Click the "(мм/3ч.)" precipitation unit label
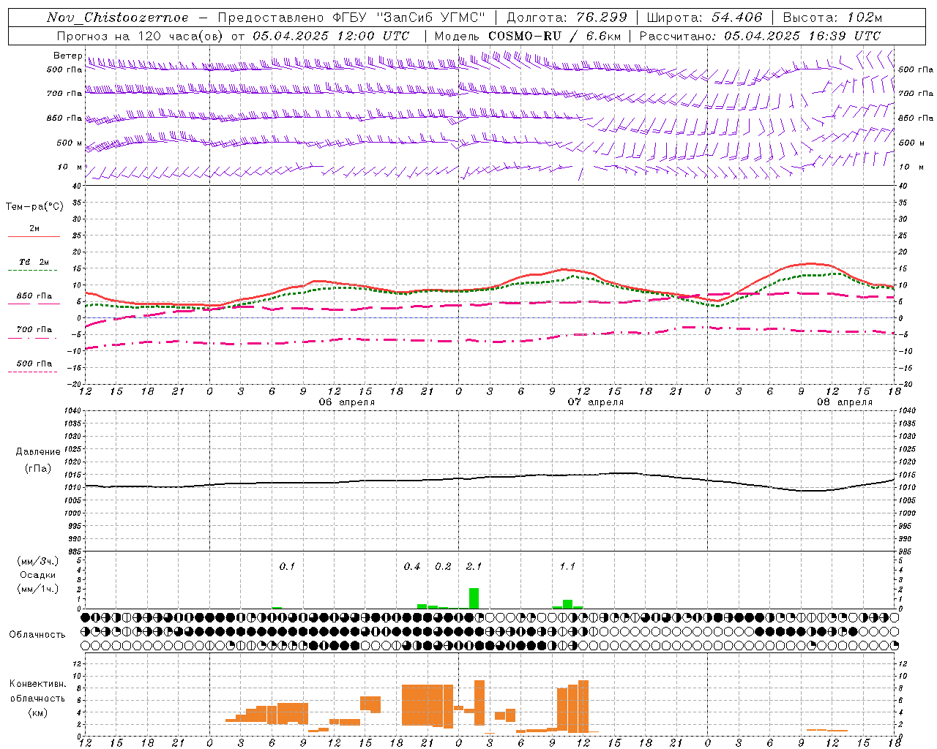Viewport: 937px width, 749px height. click(38, 561)
